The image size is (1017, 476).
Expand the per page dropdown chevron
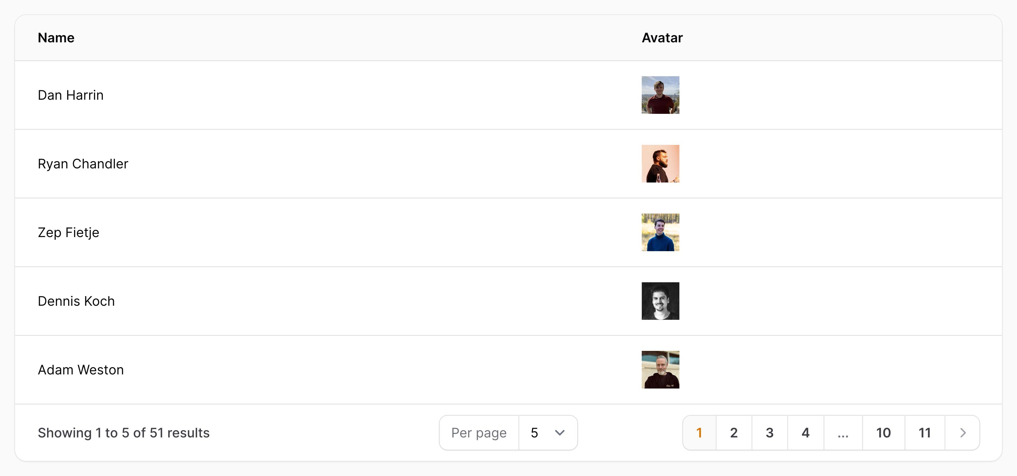pyautogui.click(x=559, y=433)
